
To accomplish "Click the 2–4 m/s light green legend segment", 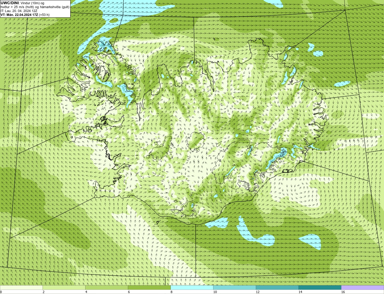I will (64, 287).
